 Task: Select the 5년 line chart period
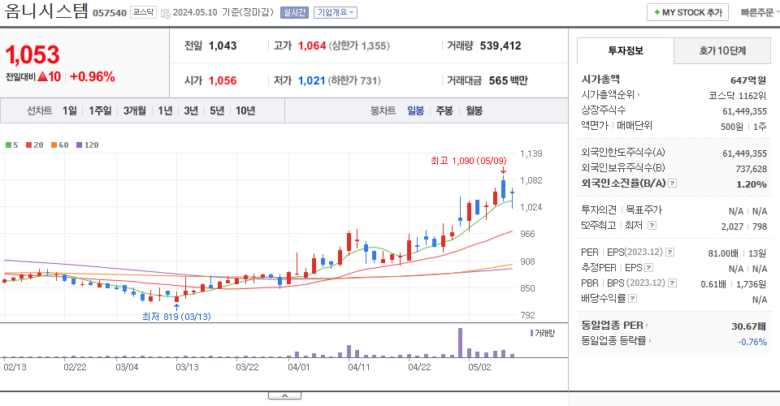(217, 110)
